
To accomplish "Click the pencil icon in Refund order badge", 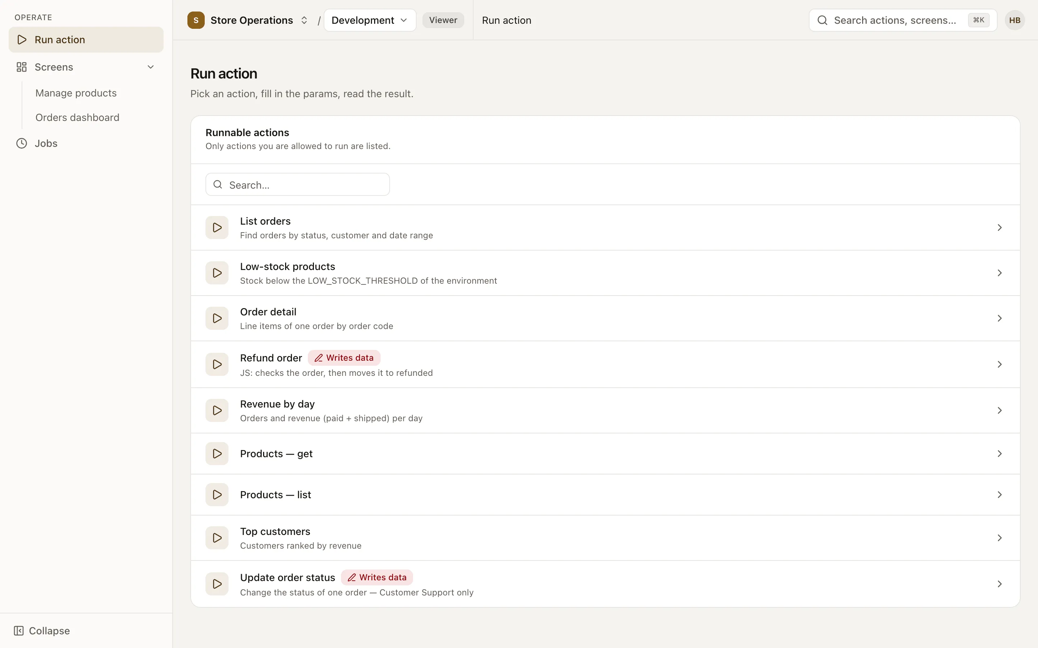I will [x=319, y=358].
